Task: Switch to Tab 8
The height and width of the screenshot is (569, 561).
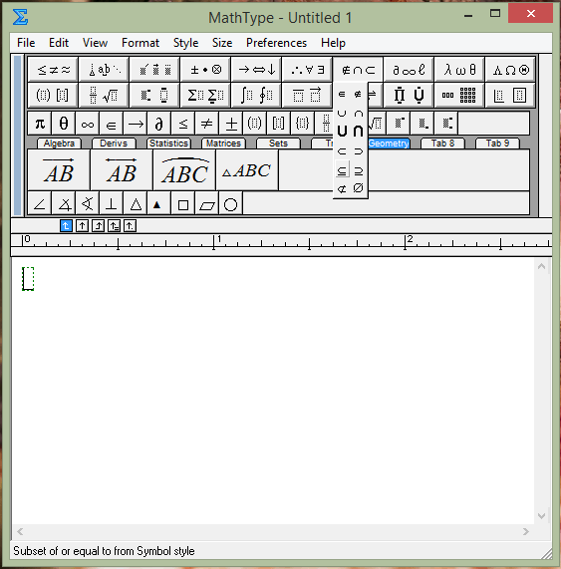Action: (x=442, y=143)
